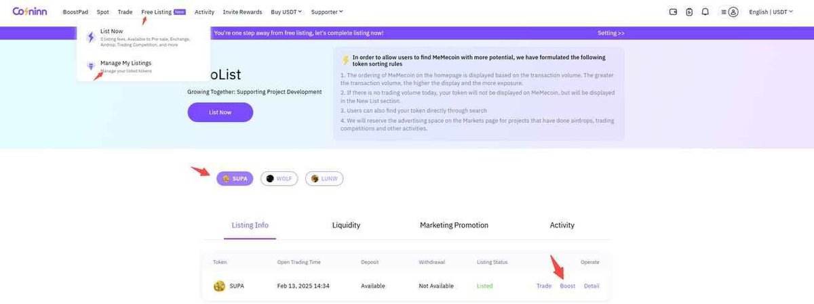Go to the Spot page
Viewport: 814px width, 304px height.
point(102,12)
